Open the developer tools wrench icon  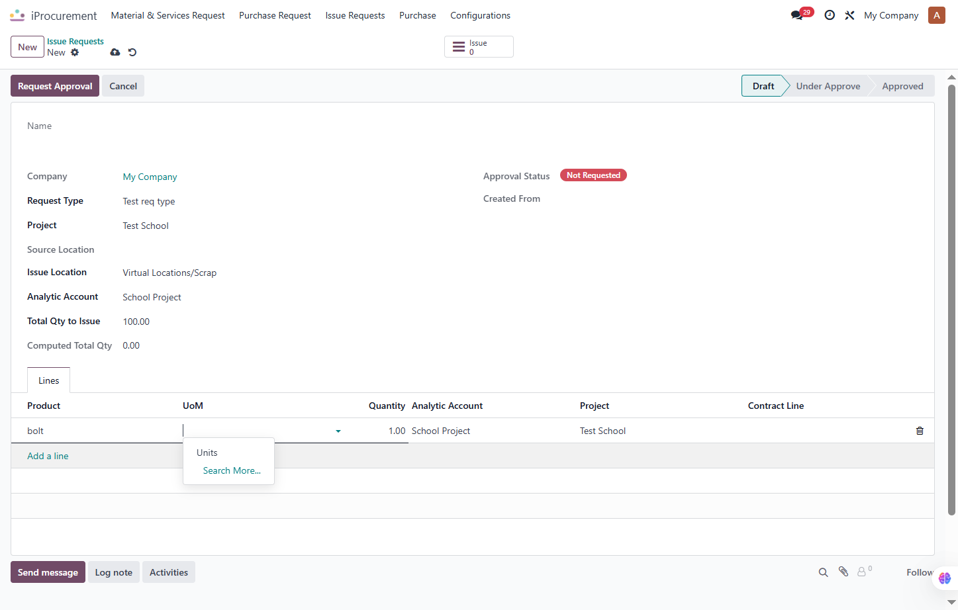pyautogui.click(x=849, y=15)
